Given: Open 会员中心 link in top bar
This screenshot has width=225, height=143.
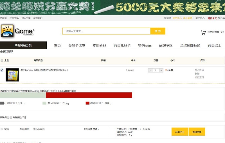Looking at the screenshot, I should [x=177, y=18].
